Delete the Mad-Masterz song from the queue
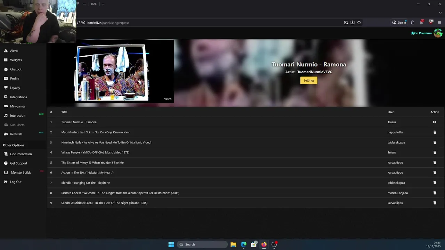 pos(435,132)
